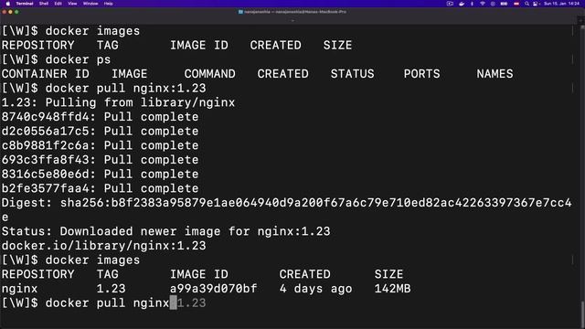The height and width of the screenshot is (329, 585).
Task: Click the red close window button
Action: tap(4, 12)
